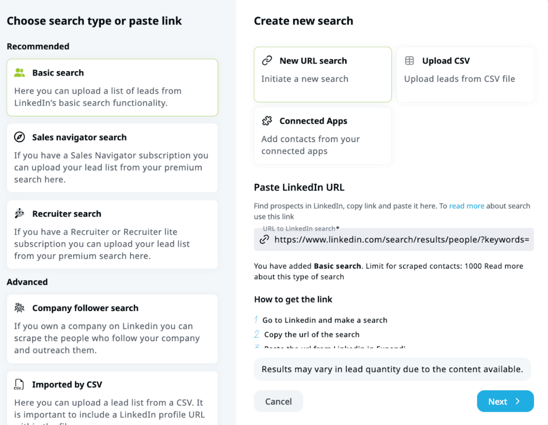Switch to the Upload CSV tab
Screen dimensions: 548x425
[464, 74]
